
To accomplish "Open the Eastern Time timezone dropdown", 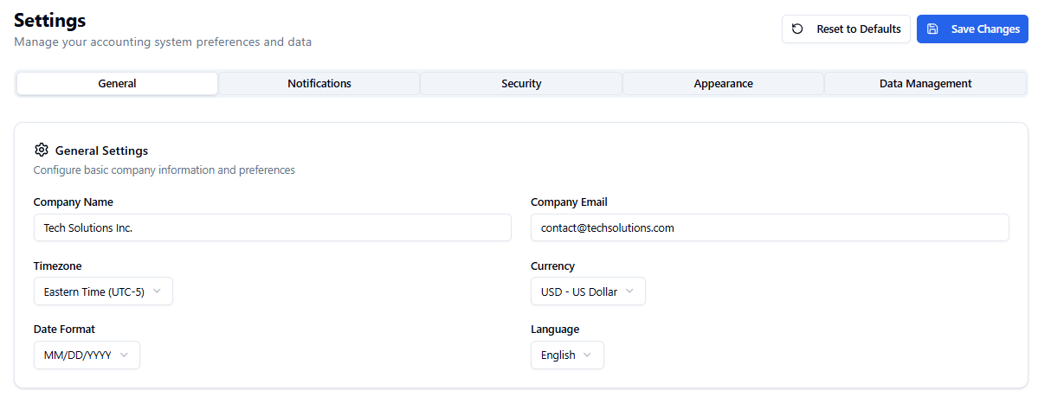I will 103,291.
